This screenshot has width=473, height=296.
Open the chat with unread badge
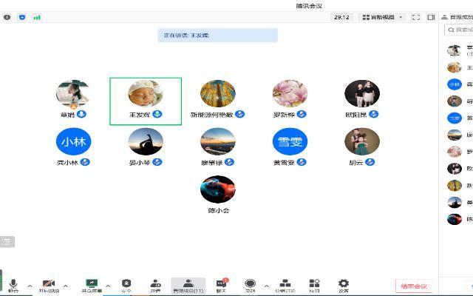[221, 285]
